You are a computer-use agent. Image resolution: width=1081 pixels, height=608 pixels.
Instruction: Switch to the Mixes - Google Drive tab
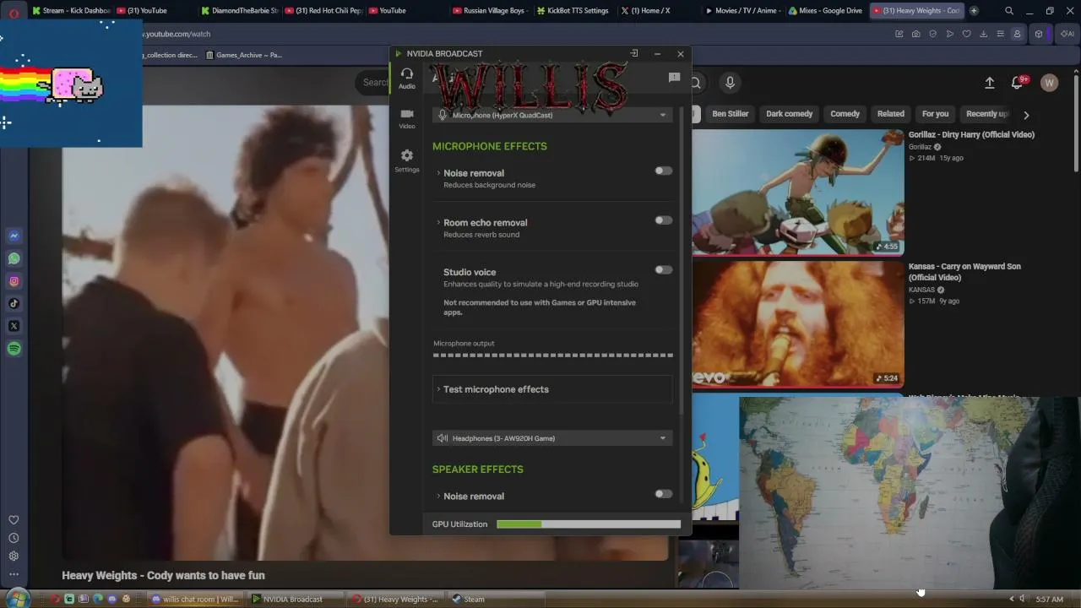pyautogui.click(x=824, y=11)
